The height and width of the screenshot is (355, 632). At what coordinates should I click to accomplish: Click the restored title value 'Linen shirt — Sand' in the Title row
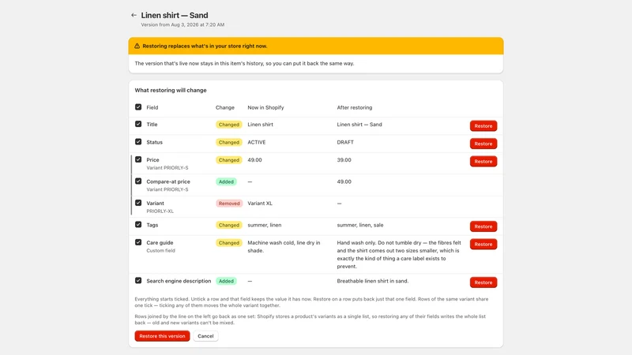[359, 125]
